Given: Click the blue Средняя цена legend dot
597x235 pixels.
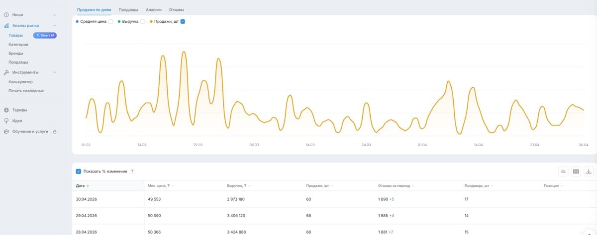Looking at the screenshot, I should [77, 22].
